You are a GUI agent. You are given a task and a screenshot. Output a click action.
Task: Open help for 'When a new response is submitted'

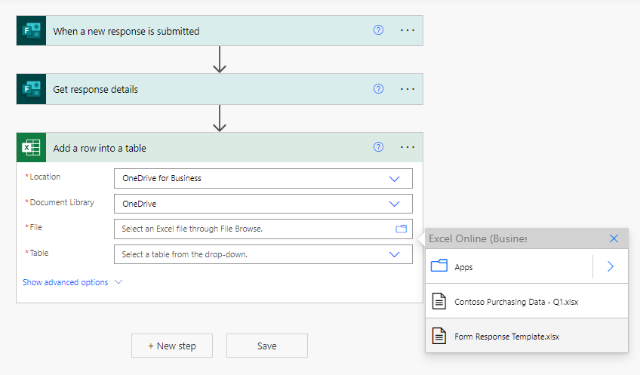[x=379, y=30]
